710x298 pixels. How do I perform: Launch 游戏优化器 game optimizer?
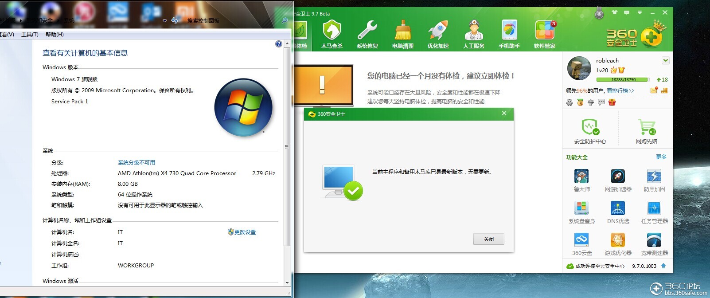click(618, 244)
